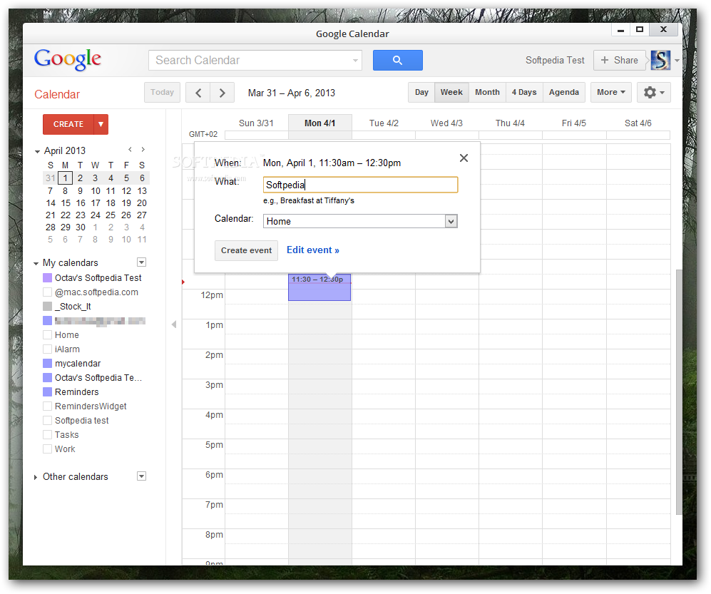Viewport: 711px width, 594px height.
Task: Open account menu arrow beside avatar
Action: (677, 61)
